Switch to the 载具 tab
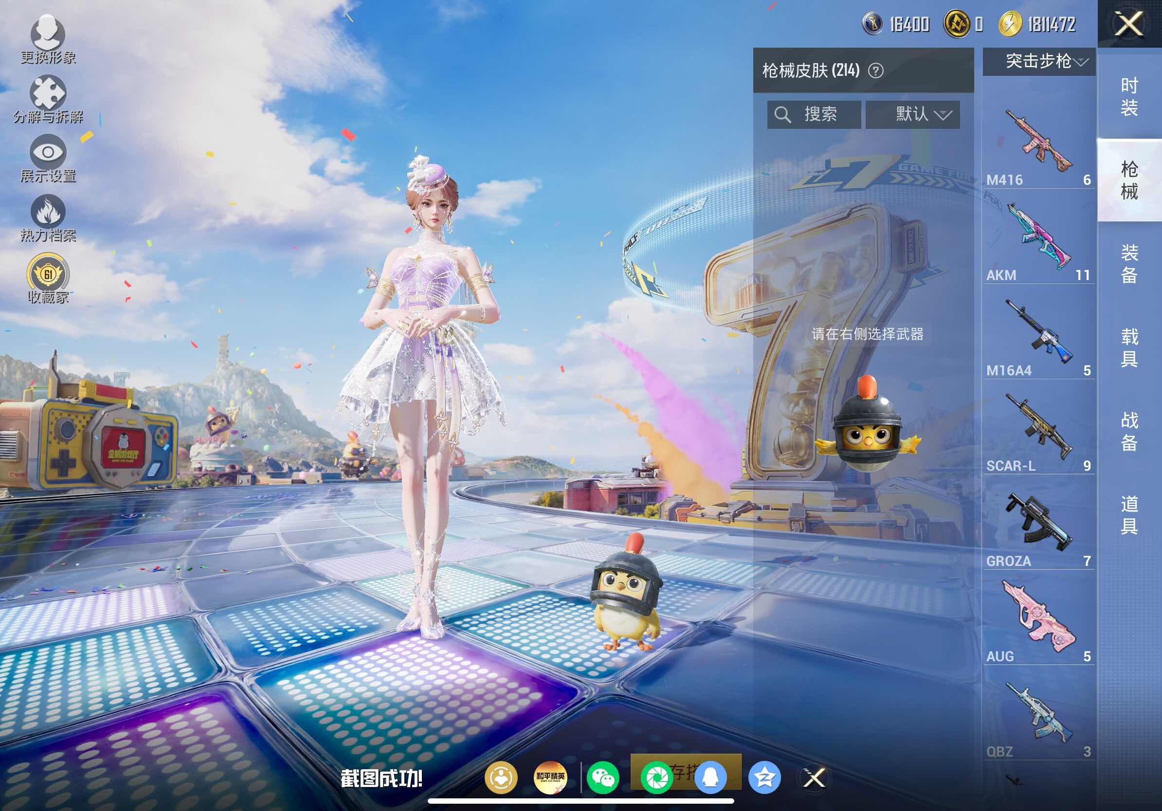The width and height of the screenshot is (1162, 811). (x=1129, y=347)
